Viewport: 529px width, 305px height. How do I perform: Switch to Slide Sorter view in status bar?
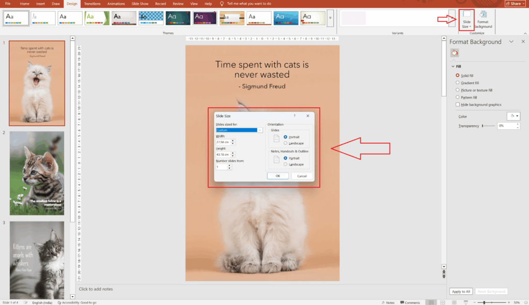[x=442, y=302]
